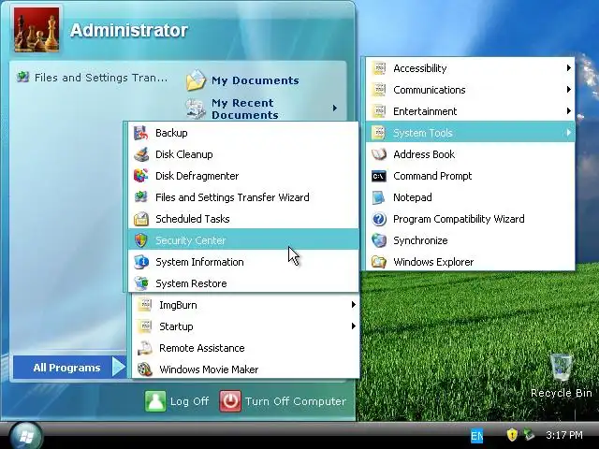Viewport: 599px width, 449px height.
Task: Click the Recycle Bin label
Action: point(562,393)
